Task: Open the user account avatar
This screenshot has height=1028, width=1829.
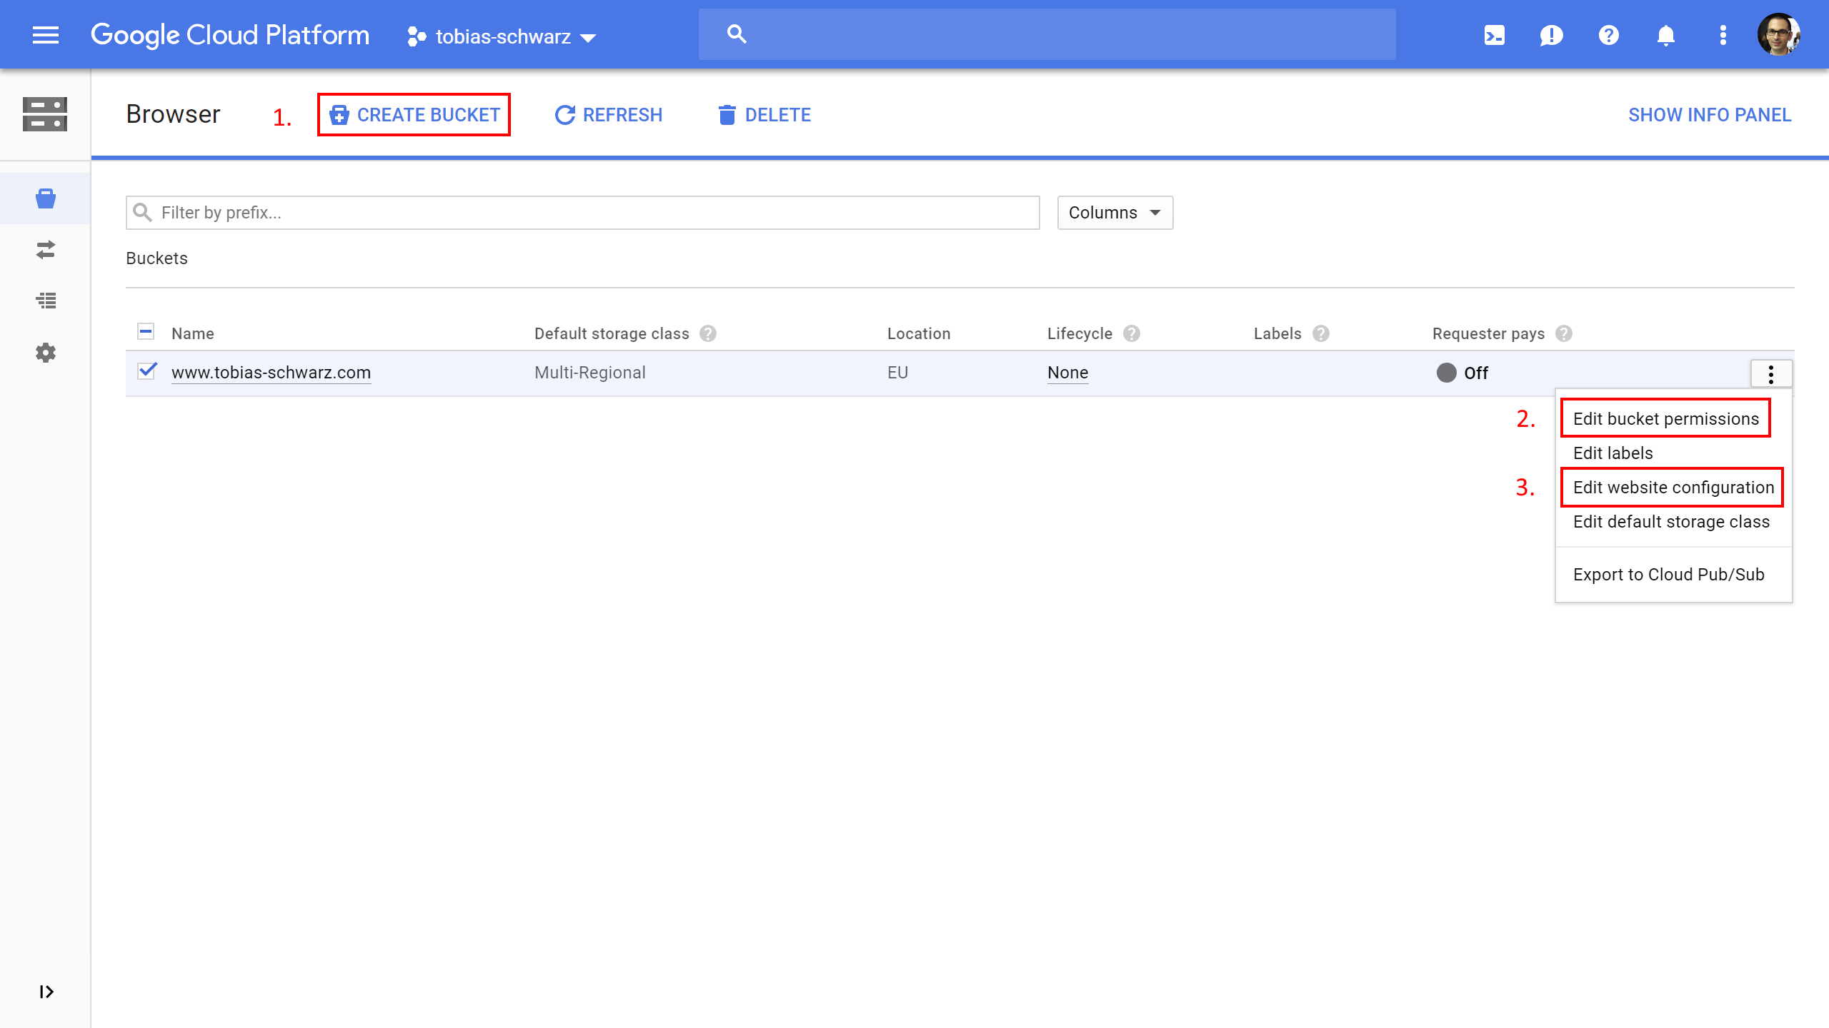Action: (1778, 34)
